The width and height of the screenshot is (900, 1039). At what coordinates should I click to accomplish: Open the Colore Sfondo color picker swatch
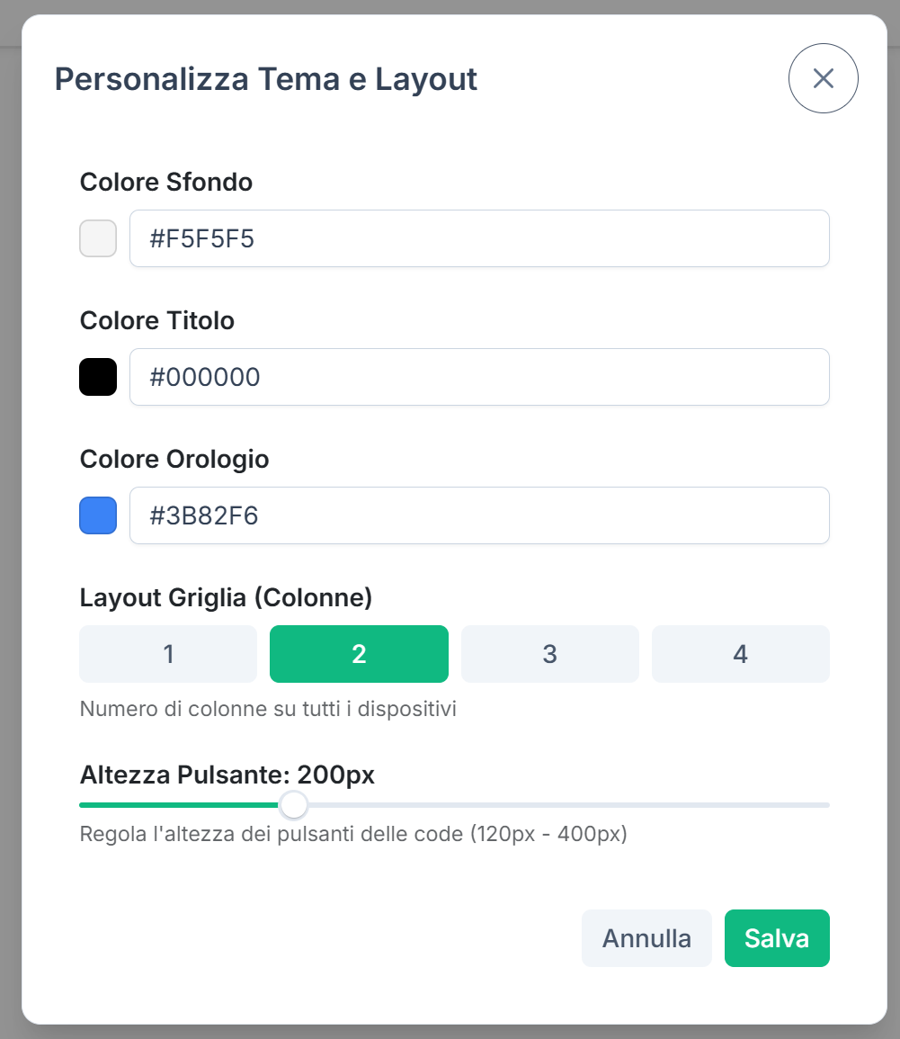(x=97, y=237)
